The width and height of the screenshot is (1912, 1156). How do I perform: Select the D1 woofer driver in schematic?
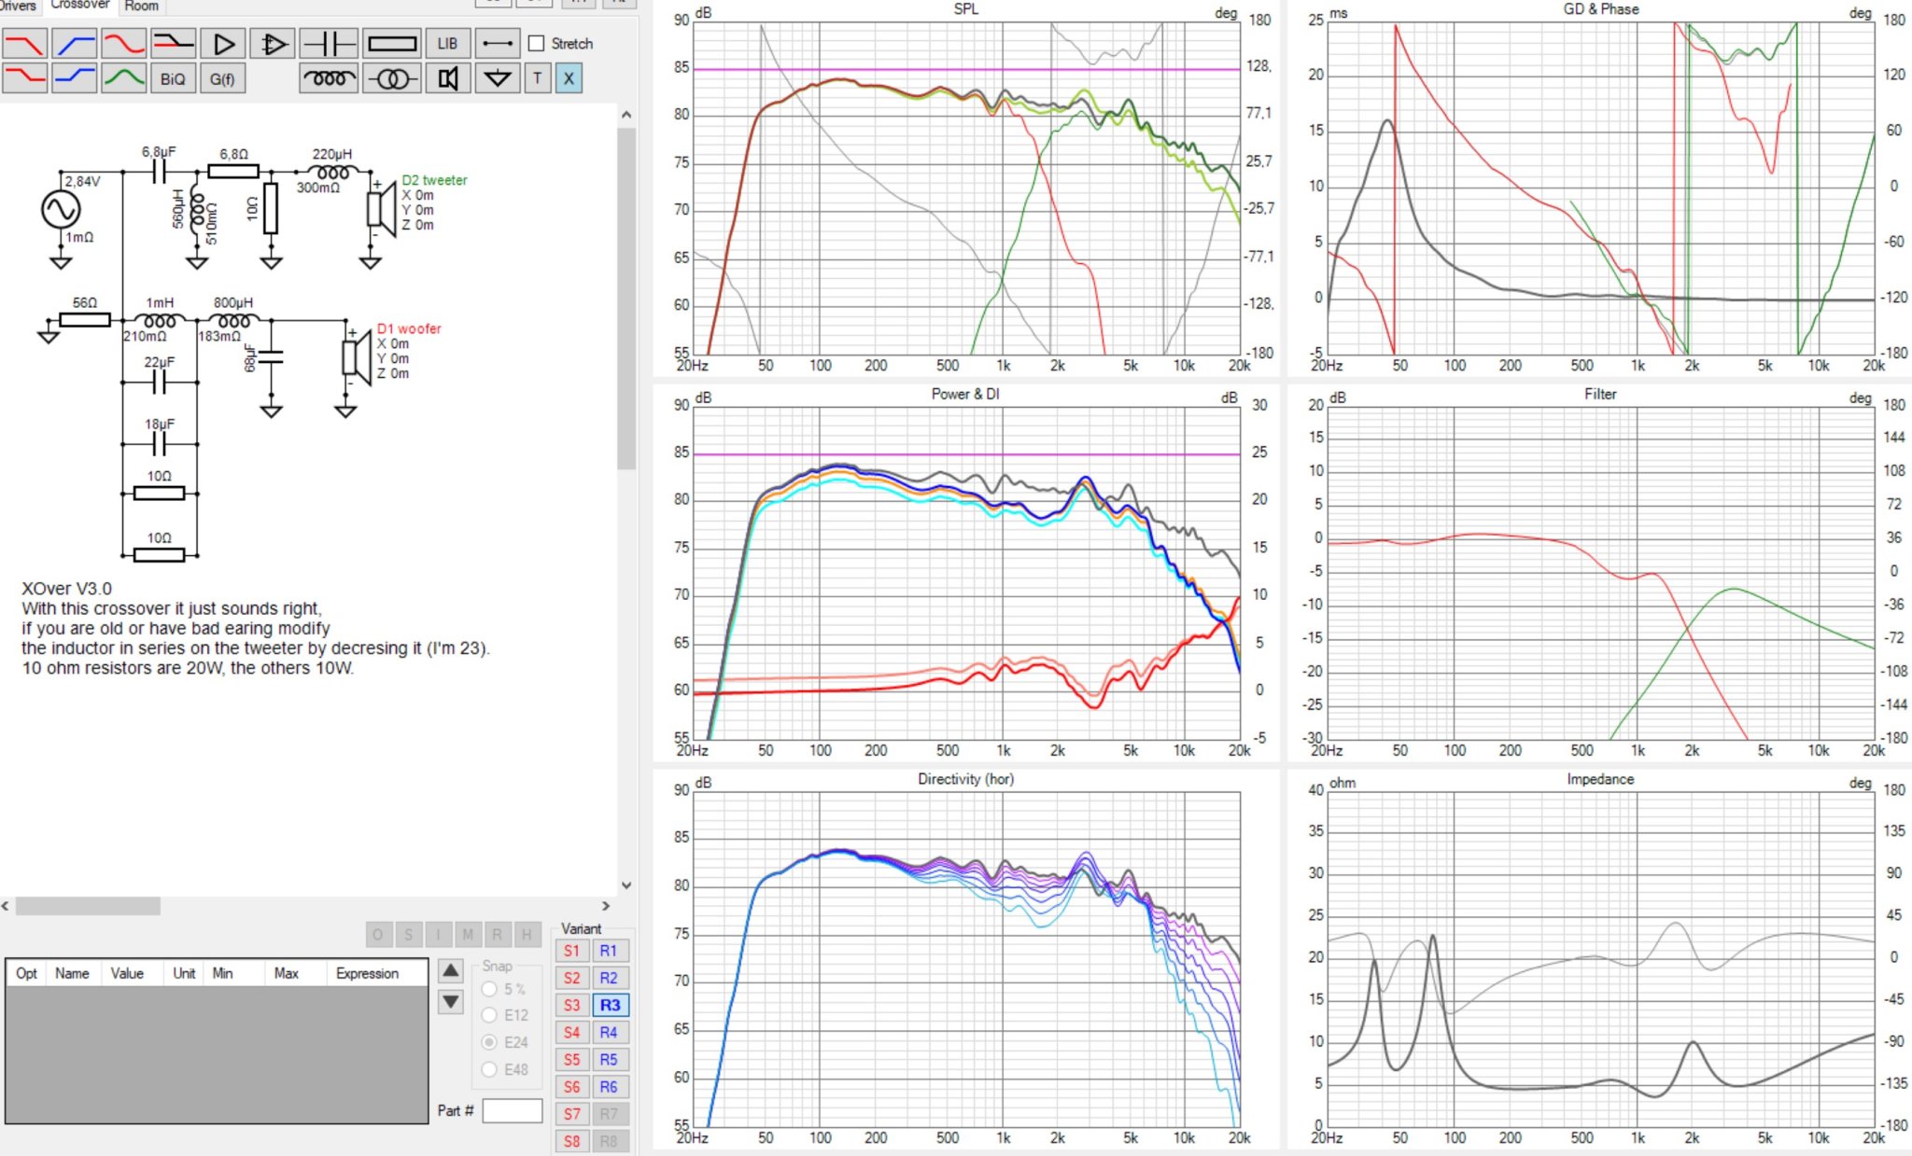point(356,357)
